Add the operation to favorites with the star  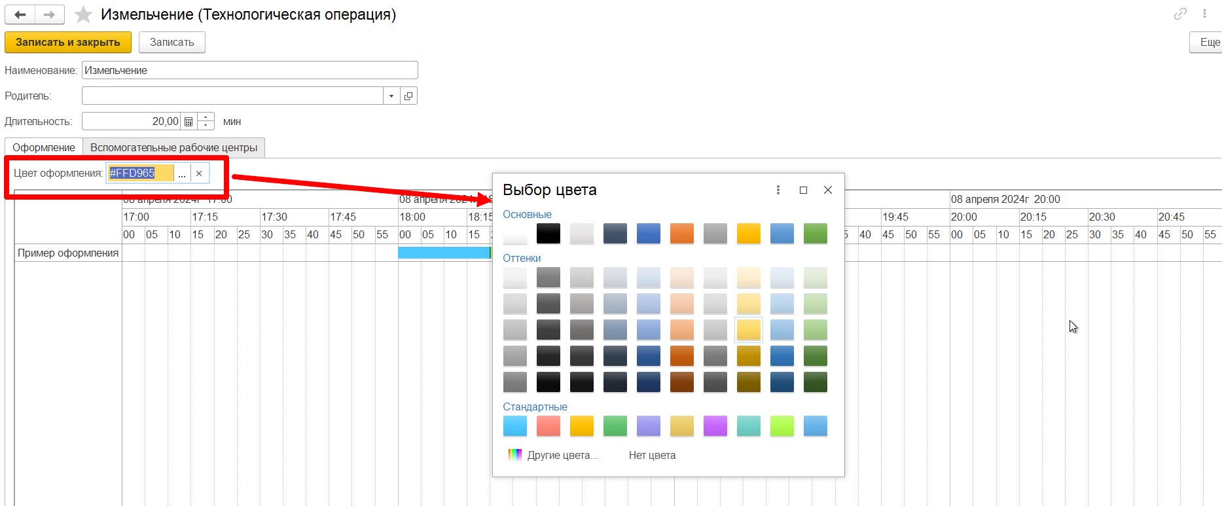tap(83, 14)
